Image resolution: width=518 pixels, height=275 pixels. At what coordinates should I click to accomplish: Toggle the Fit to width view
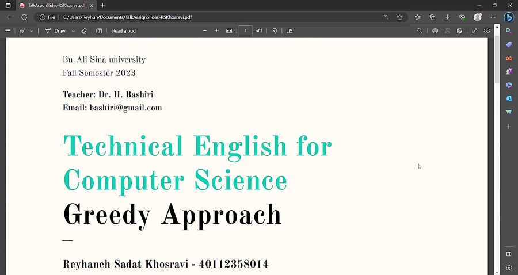coord(229,31)
